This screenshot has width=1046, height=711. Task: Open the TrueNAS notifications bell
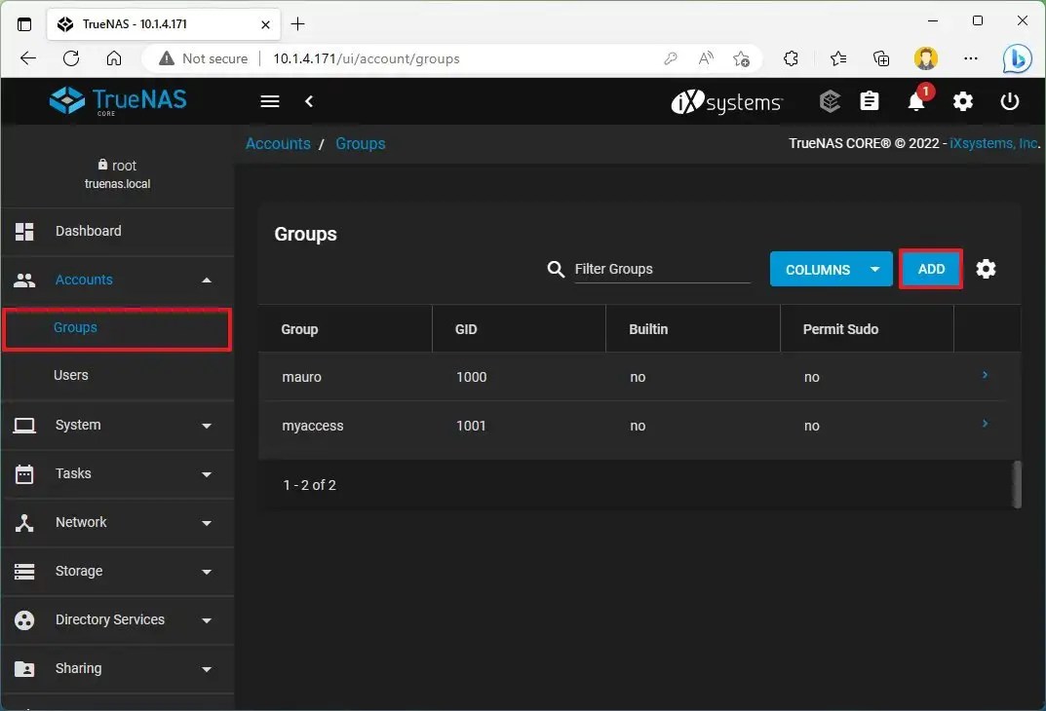pos(916,101)
